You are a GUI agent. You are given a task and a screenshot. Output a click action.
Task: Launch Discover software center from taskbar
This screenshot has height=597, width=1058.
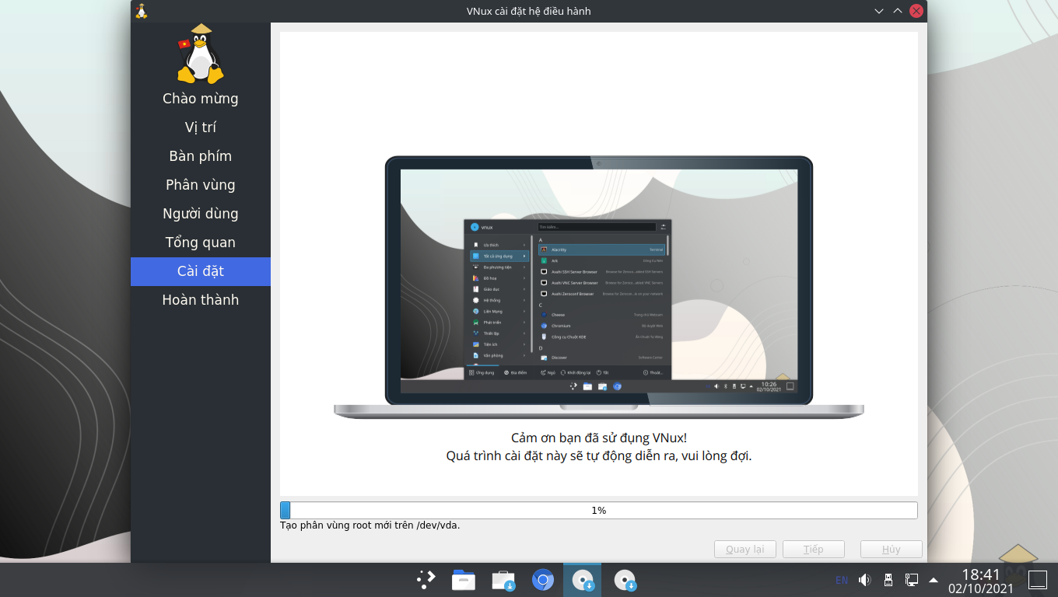(x=503, y=580)
